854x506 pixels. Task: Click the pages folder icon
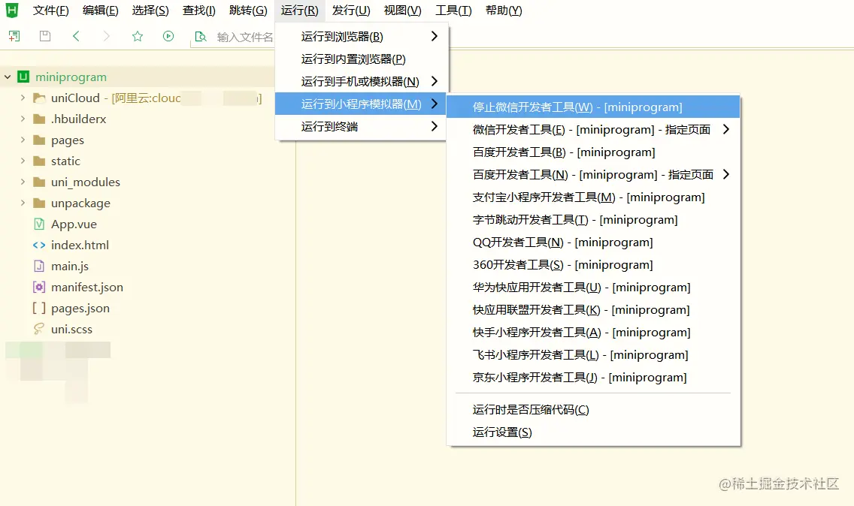coord(39,140)
